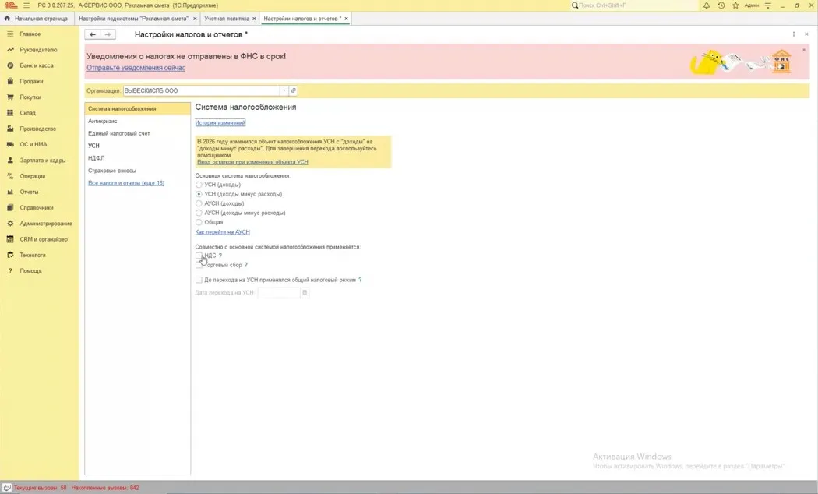Screen dimensions: 818x494
Task: Open the Продажи section
Action: point(31,81)
